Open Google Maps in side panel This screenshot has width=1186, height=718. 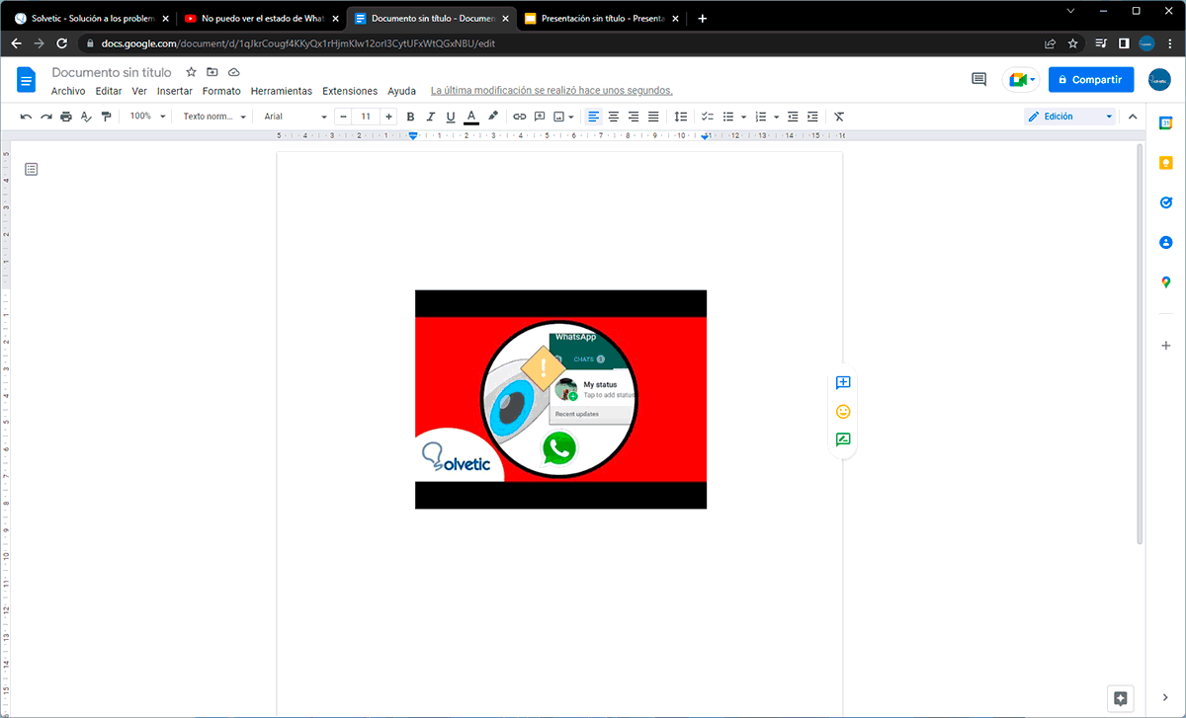click(x=1166, y=282)
